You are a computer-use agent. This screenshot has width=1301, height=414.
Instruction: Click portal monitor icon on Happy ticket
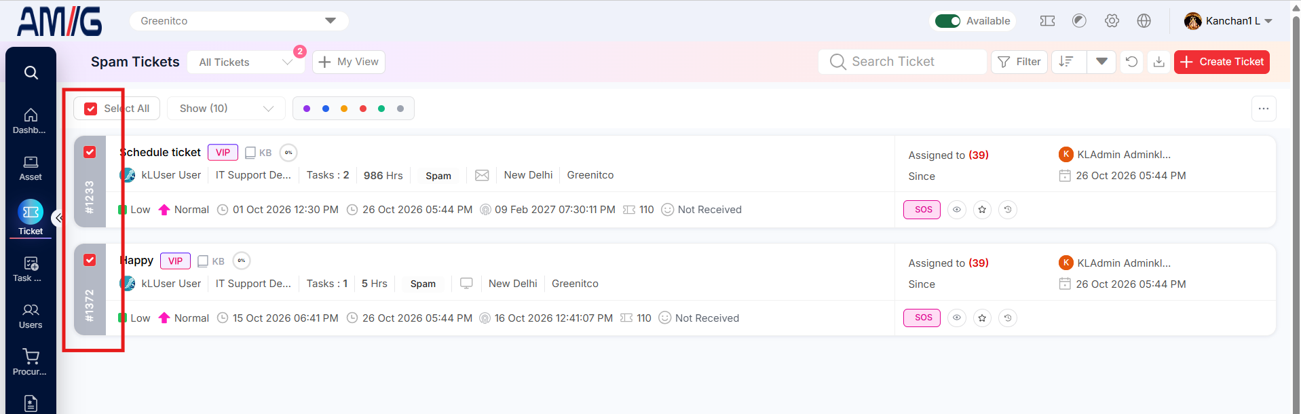coord(466,283)
